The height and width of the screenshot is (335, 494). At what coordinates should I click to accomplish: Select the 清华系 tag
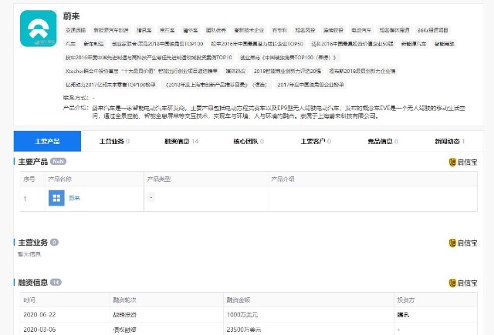pos(191,30)
